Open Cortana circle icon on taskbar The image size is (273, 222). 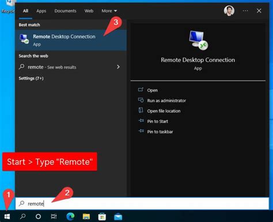click(38, 217)
